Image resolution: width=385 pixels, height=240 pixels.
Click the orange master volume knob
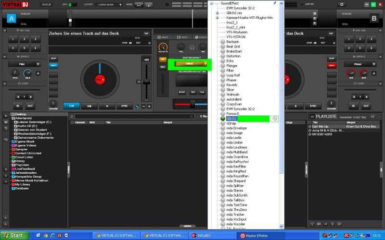163,47
